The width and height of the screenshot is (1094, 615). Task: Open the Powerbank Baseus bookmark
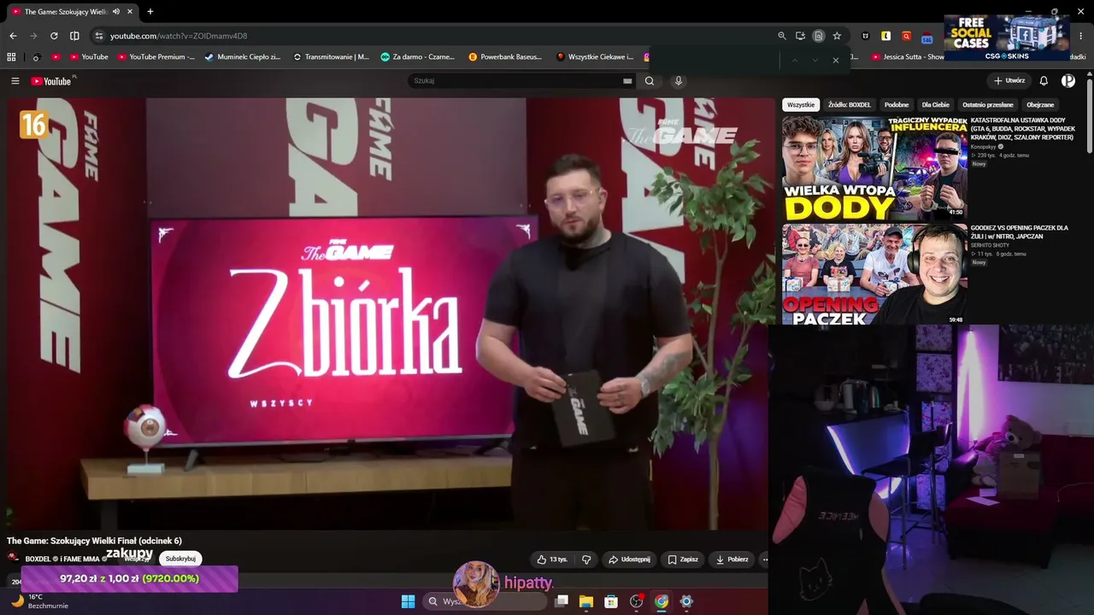pos(505,57)
